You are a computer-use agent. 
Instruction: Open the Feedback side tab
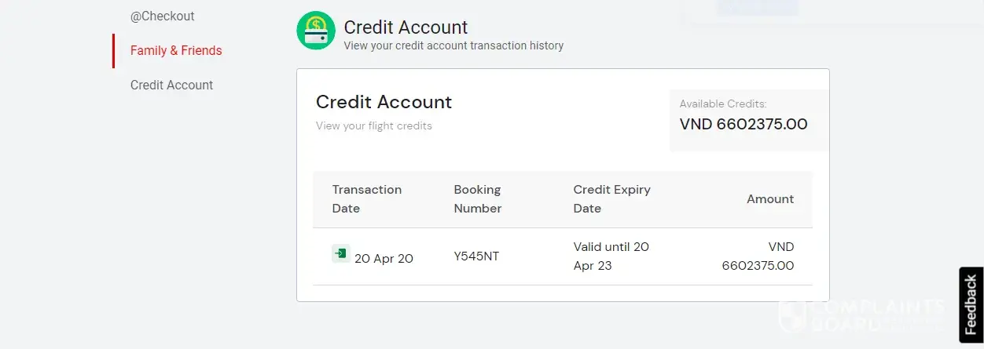[x=971, y=305]
